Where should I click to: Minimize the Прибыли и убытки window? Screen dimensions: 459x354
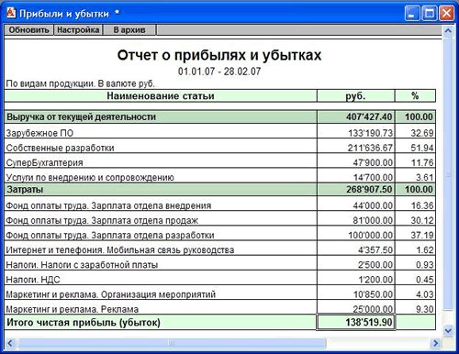pos(412,14)
